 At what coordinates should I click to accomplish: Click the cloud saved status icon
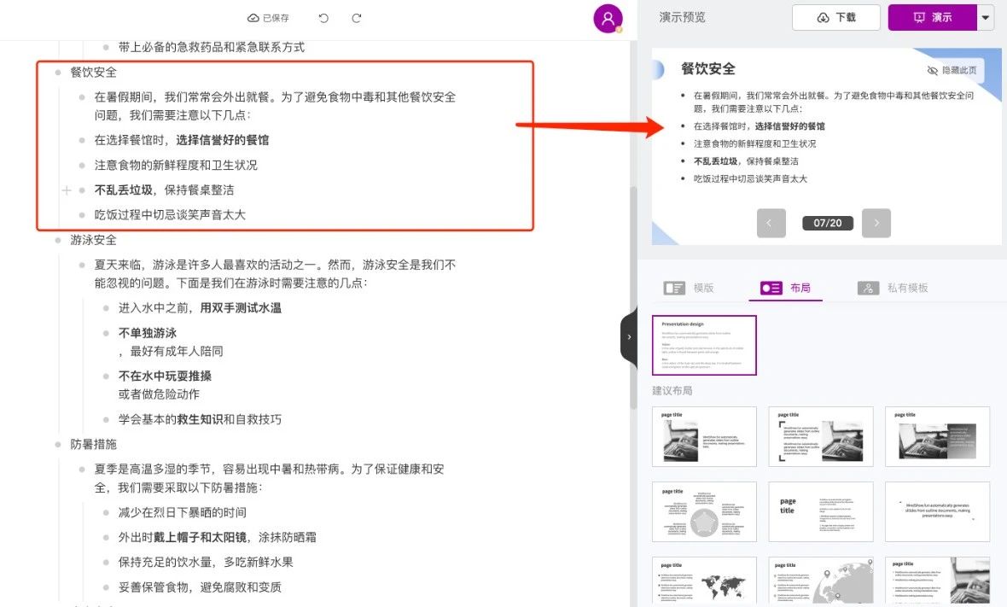253,18
